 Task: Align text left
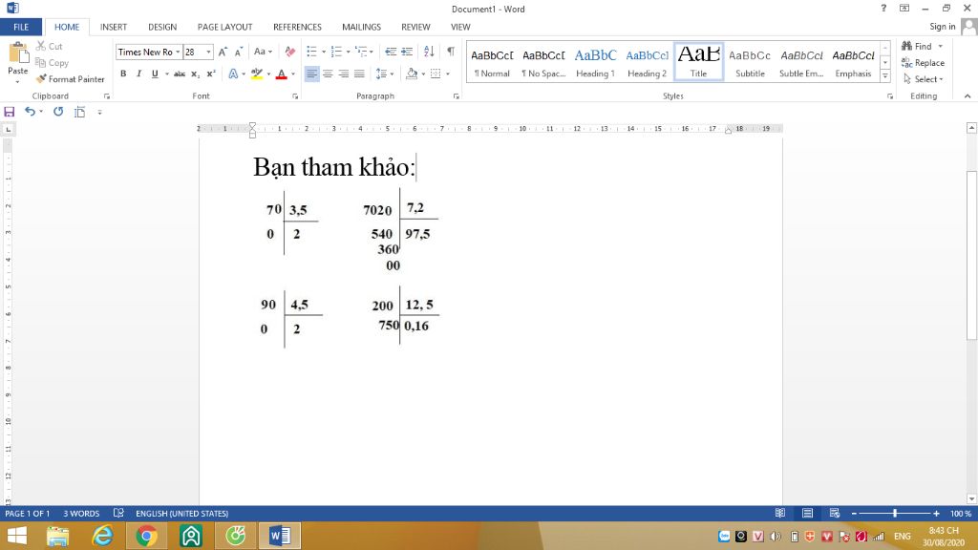311,74
